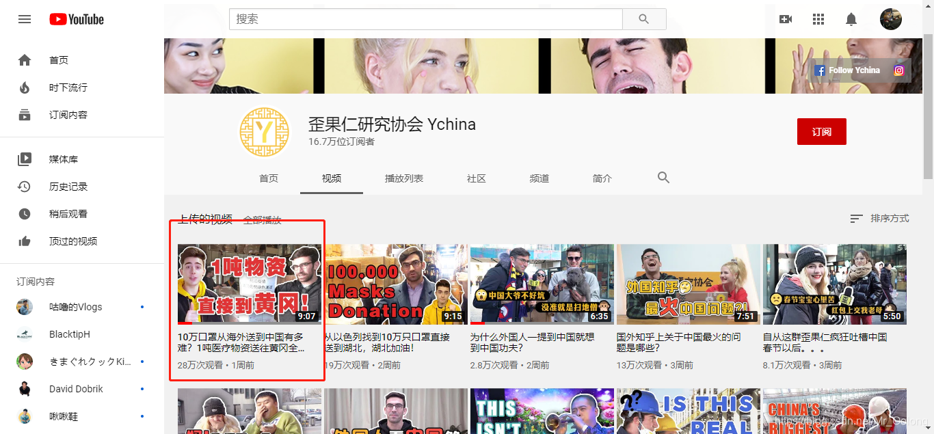The image size is (934, 434).
Task: Click the 顶过的视频 thumbs-up icon
Action: [25, 241]
